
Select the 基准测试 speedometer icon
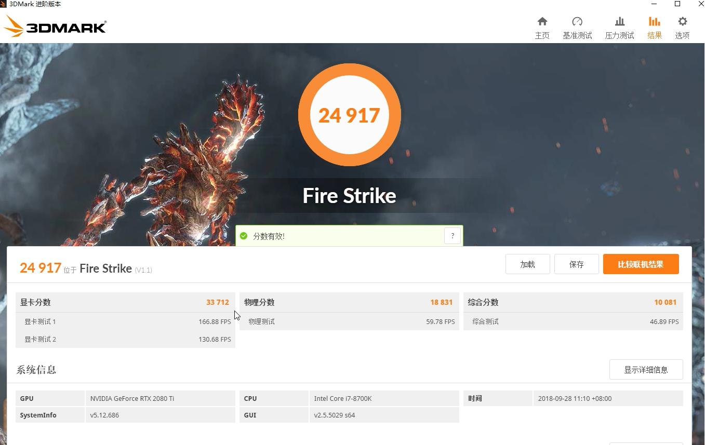(x=577, y=26)
